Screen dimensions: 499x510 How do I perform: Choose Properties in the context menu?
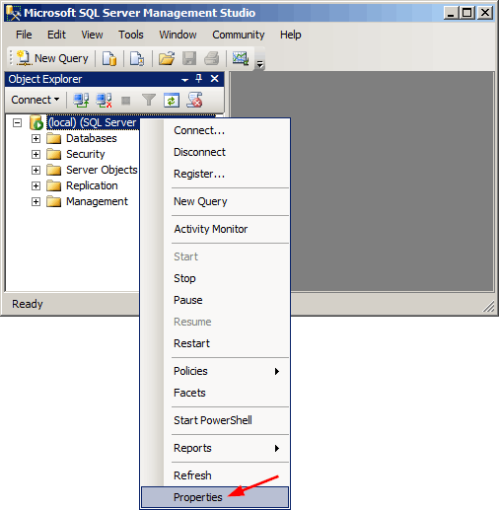tap(215, 497)
